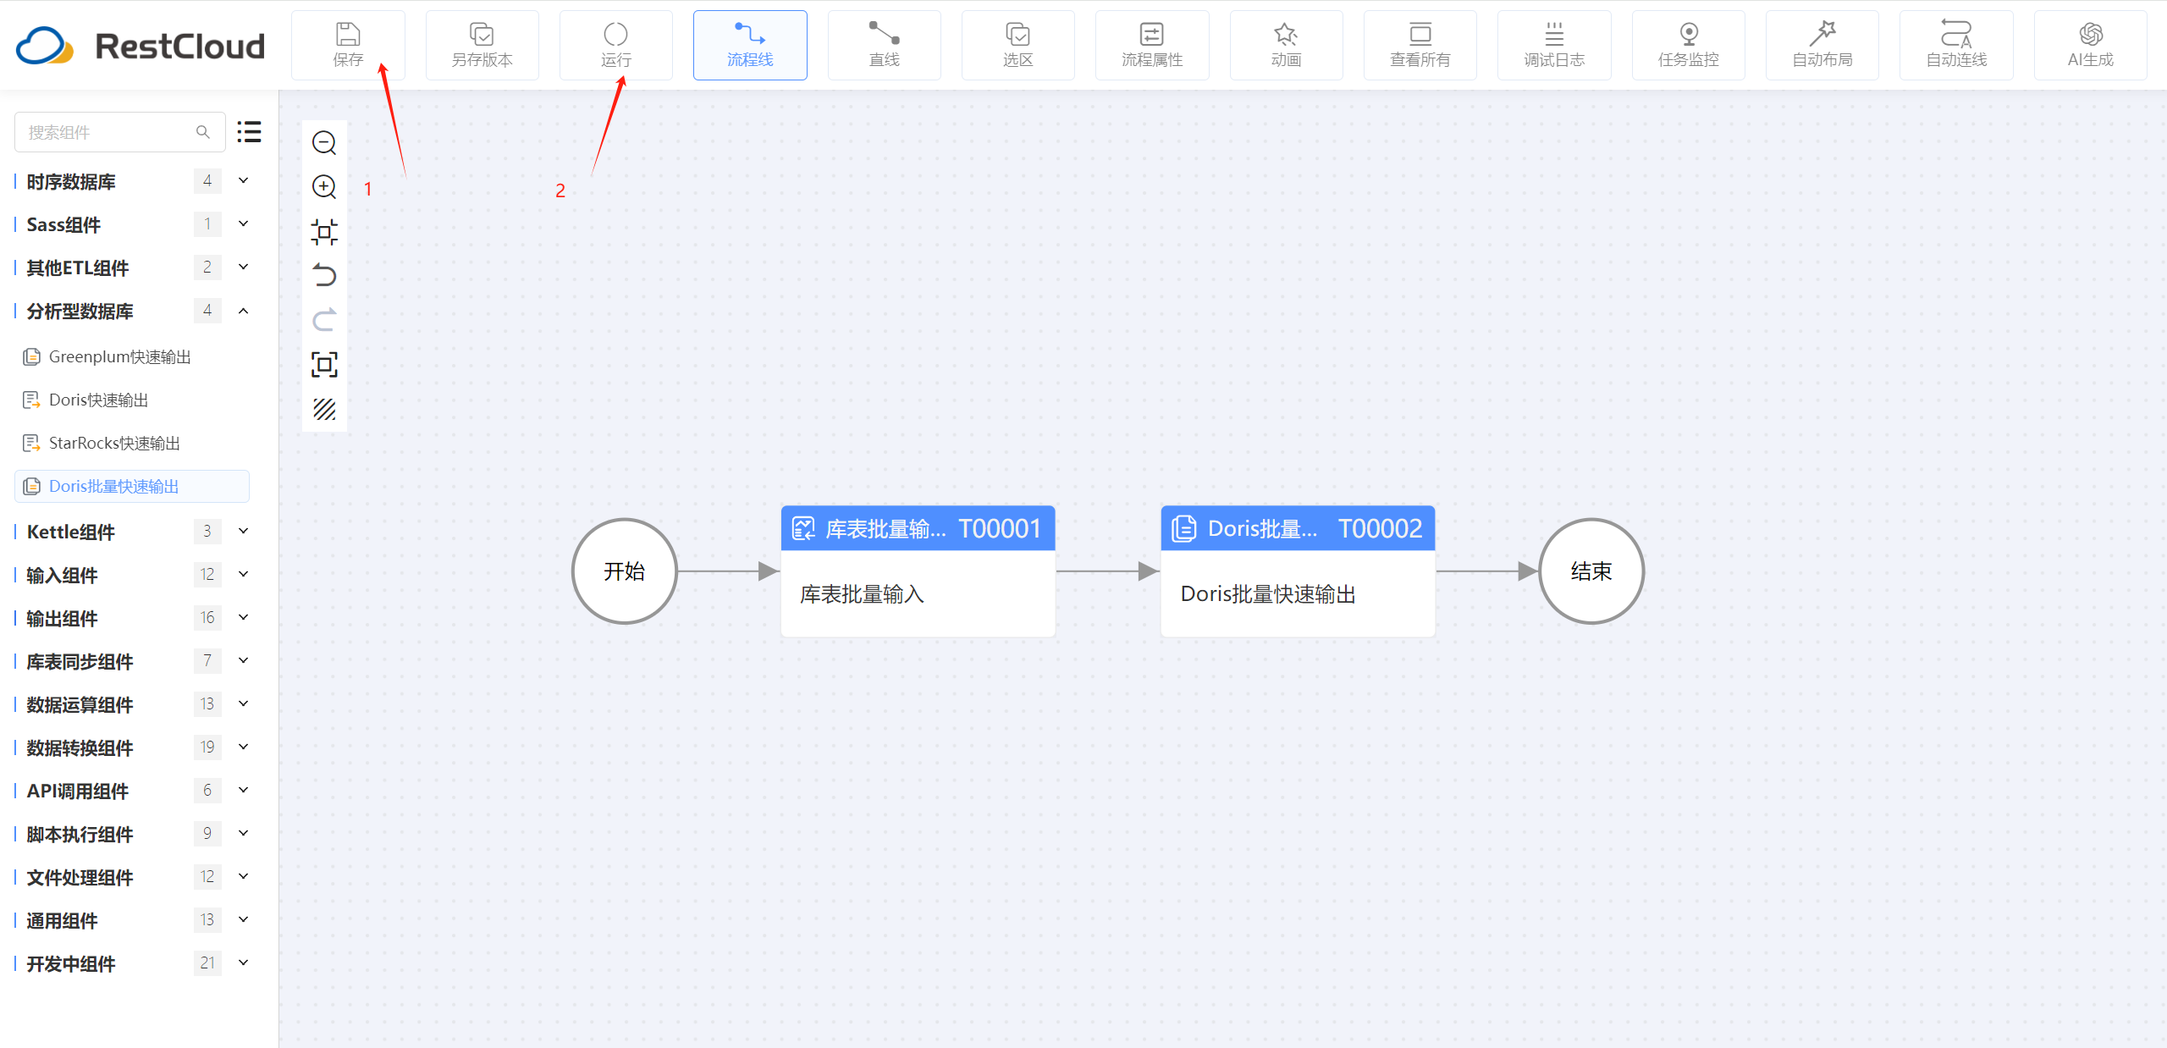Collapse the 分析型数据库 category
Screen dimensions: 2167x1048
click(x=243, y=311)
